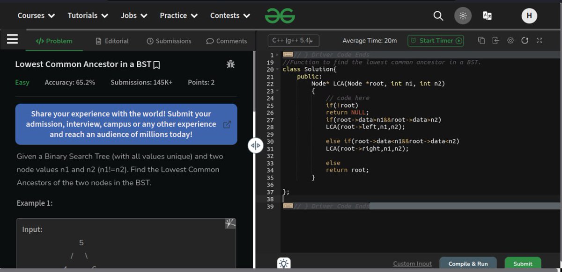This screenshot has width=562, height=272.
Task: Click Compile & Run button
Action: (x=468, y=264)
